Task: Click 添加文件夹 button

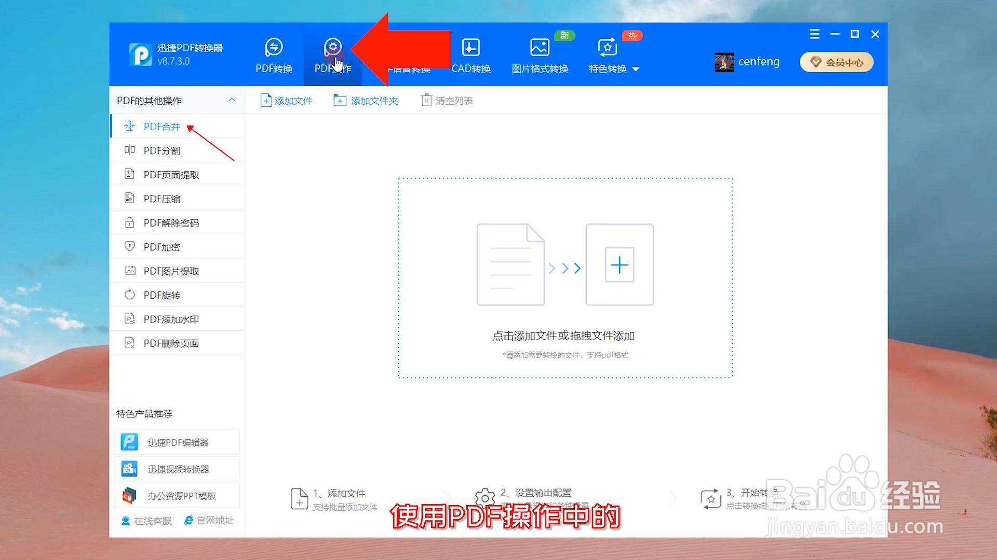Action: [366, 101]
